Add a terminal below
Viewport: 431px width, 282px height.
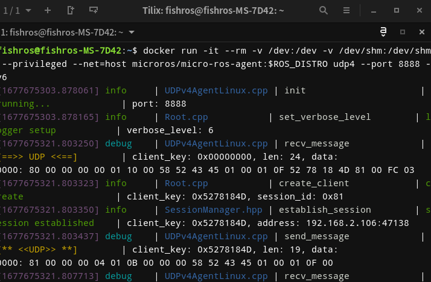pyautogui.click(x=93, y=10)
